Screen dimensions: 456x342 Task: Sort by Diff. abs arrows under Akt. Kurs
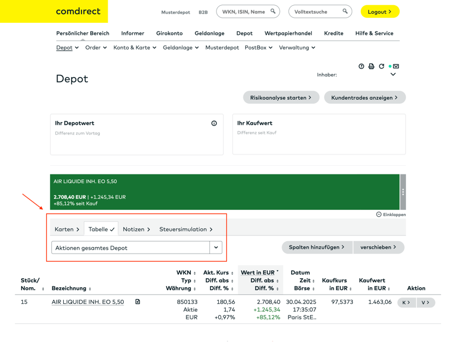(x=232, y=281)
